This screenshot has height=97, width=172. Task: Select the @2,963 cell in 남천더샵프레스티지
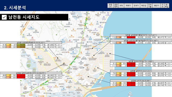click(x=49, y=75)
